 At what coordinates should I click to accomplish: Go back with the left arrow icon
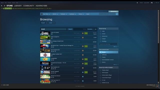coord(2,6)
